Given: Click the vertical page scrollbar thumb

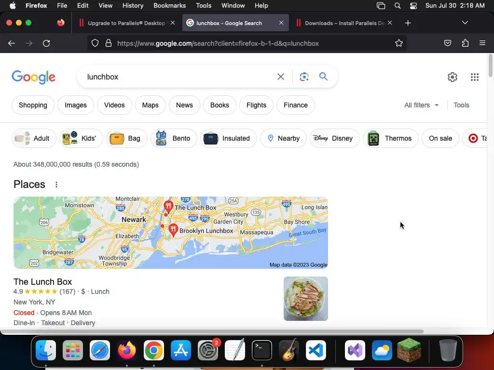Looking at the screenshot, I should pos(490,66).
